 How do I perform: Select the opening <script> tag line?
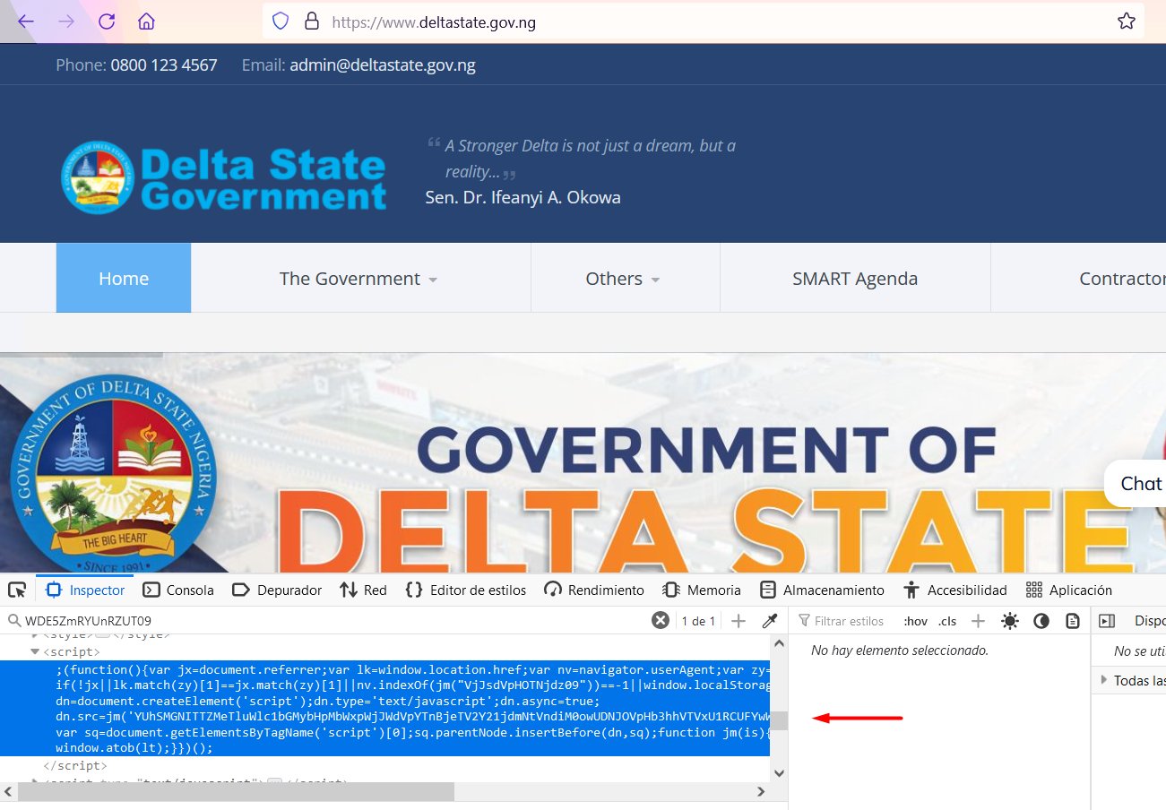point(72,652)
